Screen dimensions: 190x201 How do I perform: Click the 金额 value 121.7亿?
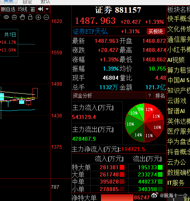tap(156, 87)
